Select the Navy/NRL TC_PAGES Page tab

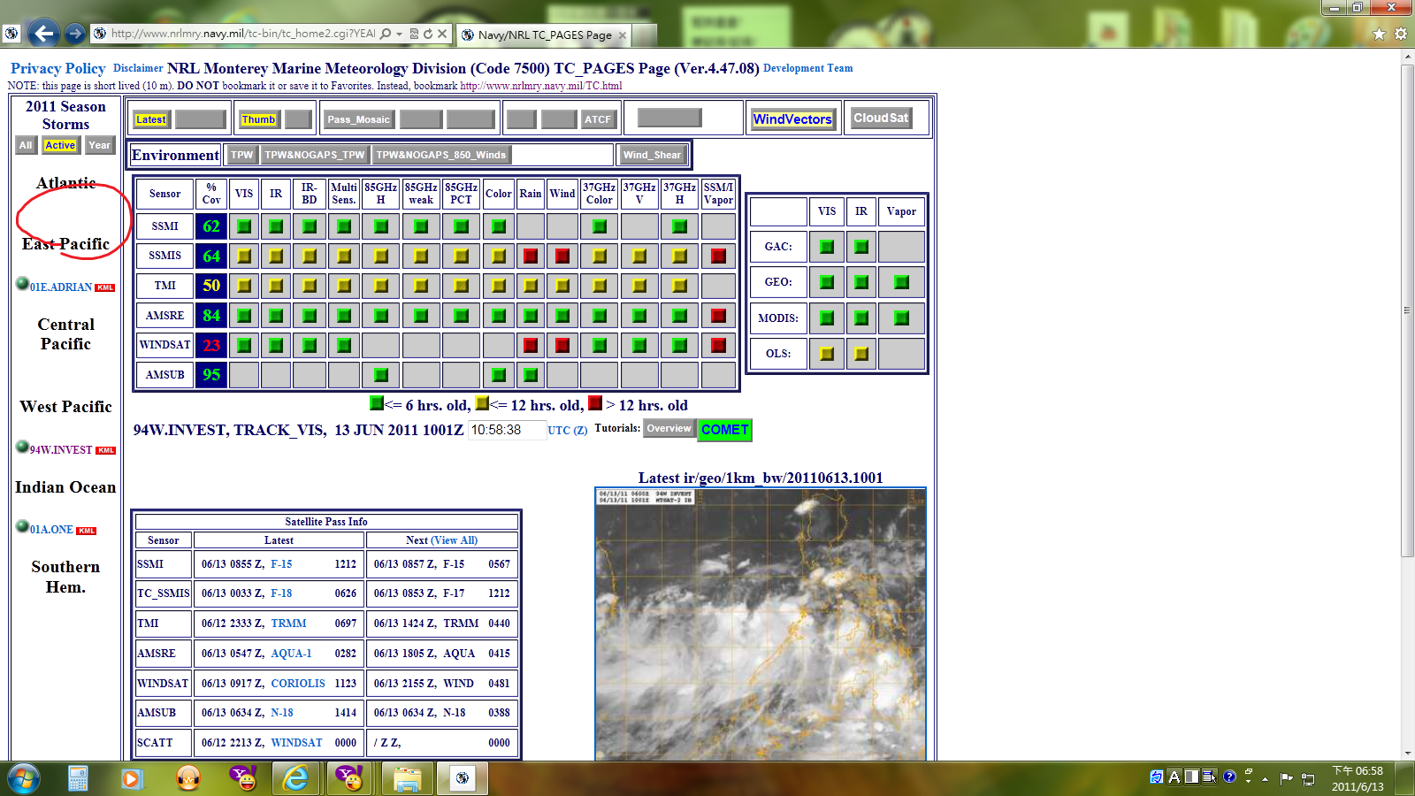pos(544,35)
